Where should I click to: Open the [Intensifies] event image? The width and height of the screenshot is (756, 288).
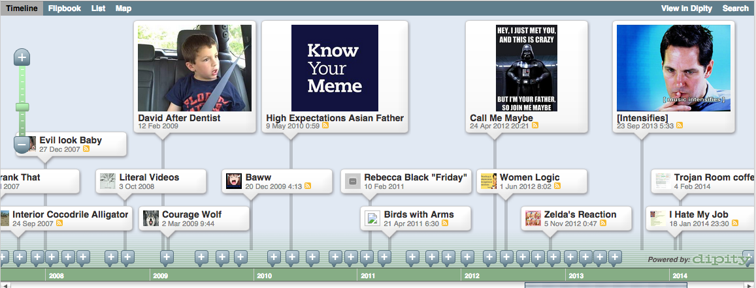point(674,68)
